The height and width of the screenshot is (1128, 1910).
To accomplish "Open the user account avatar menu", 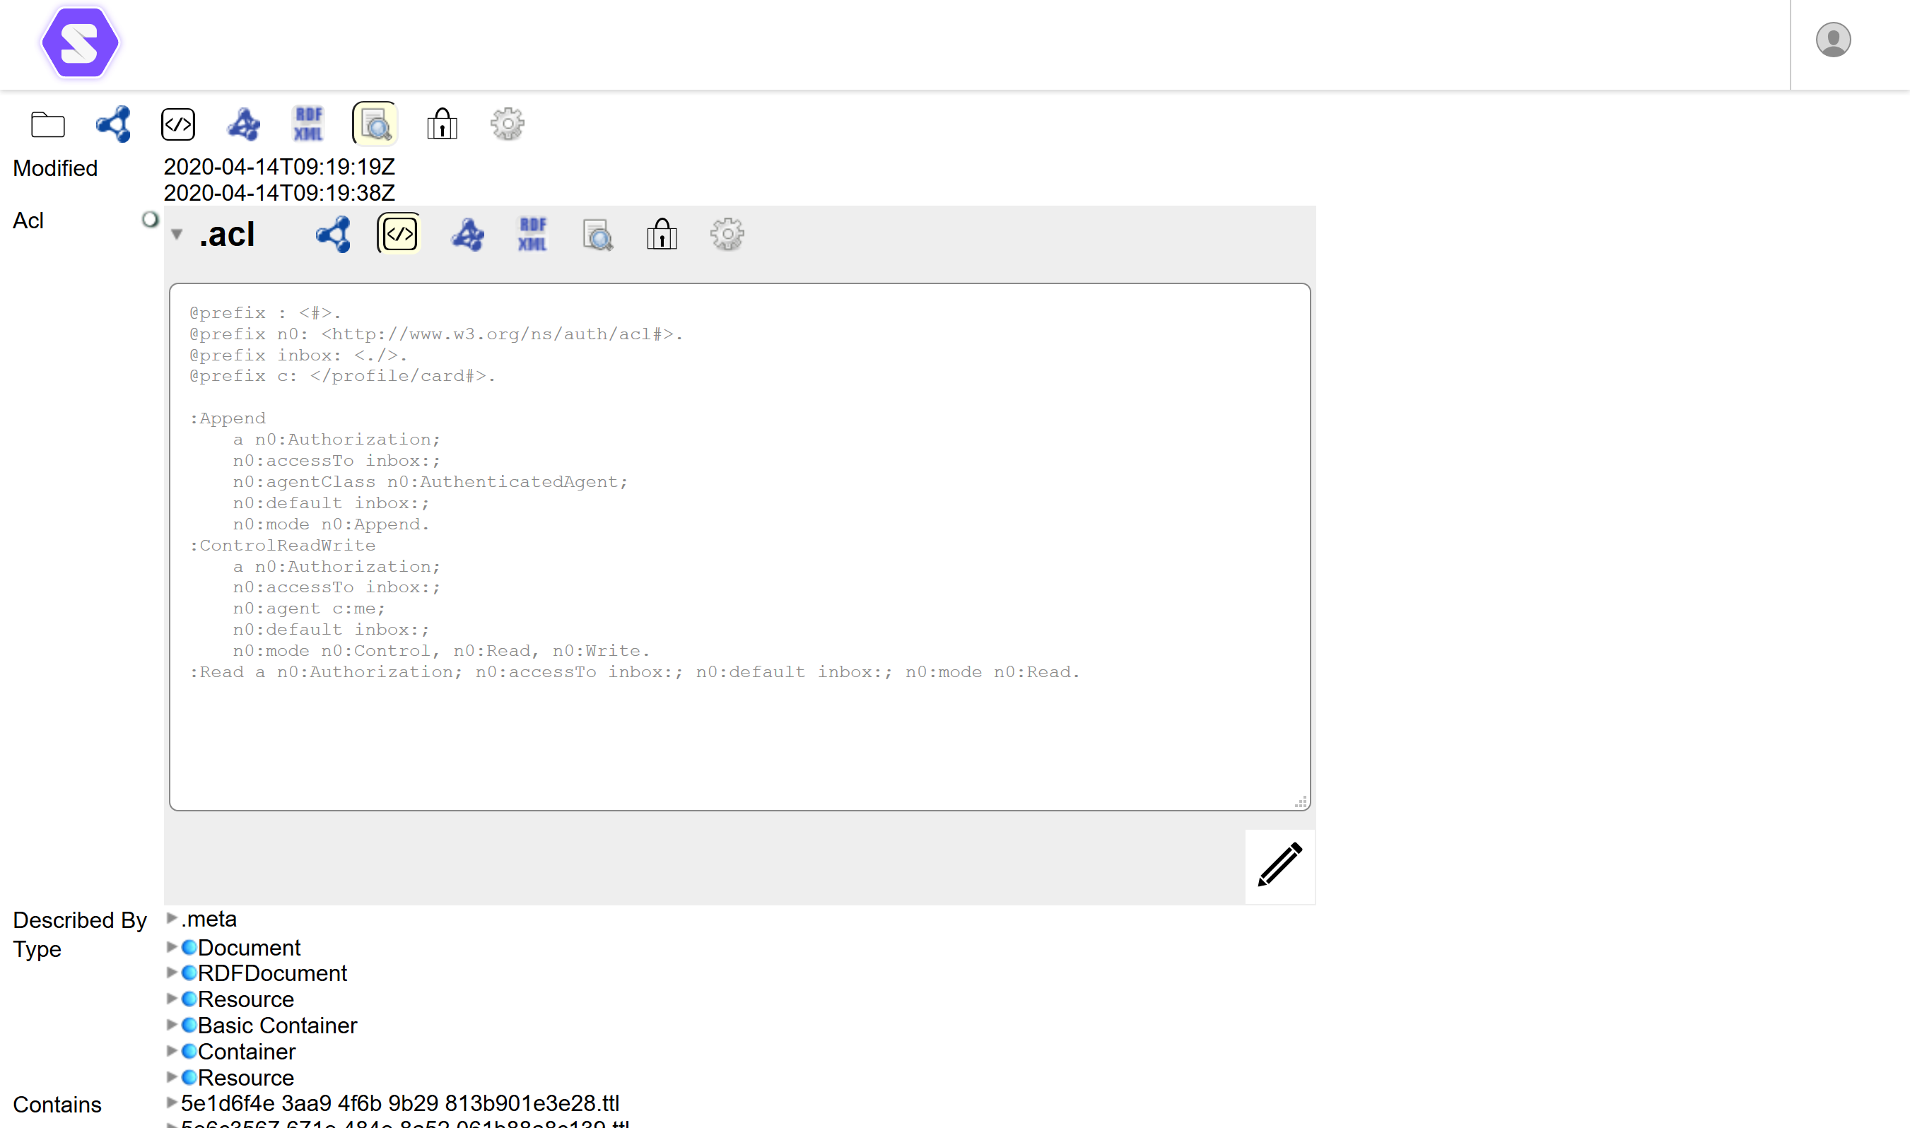I will click(1833, 39).
